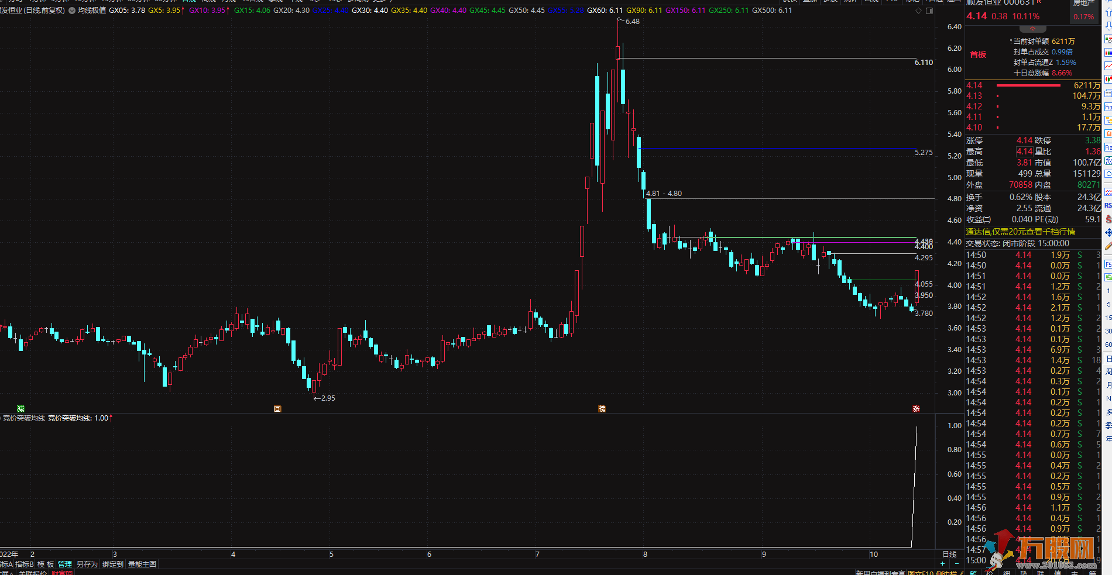Click the 封单占成交 0.99倍 row
The image size is (1112, 575).
pos(1043,52)
